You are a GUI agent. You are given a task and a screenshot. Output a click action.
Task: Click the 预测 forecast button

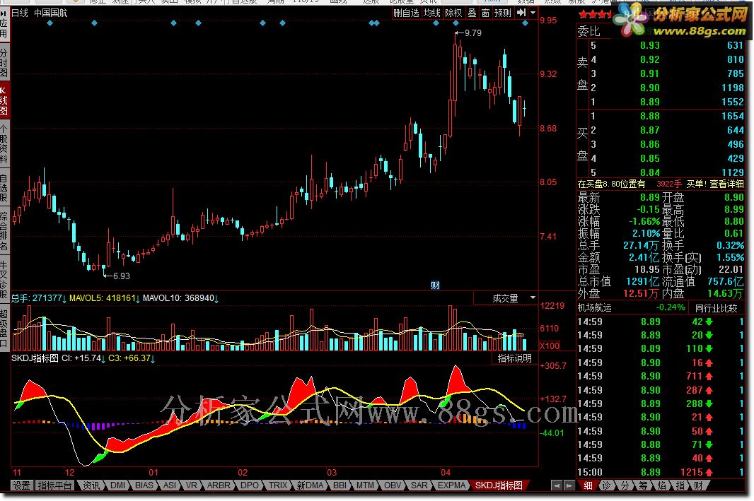(502, 13)
